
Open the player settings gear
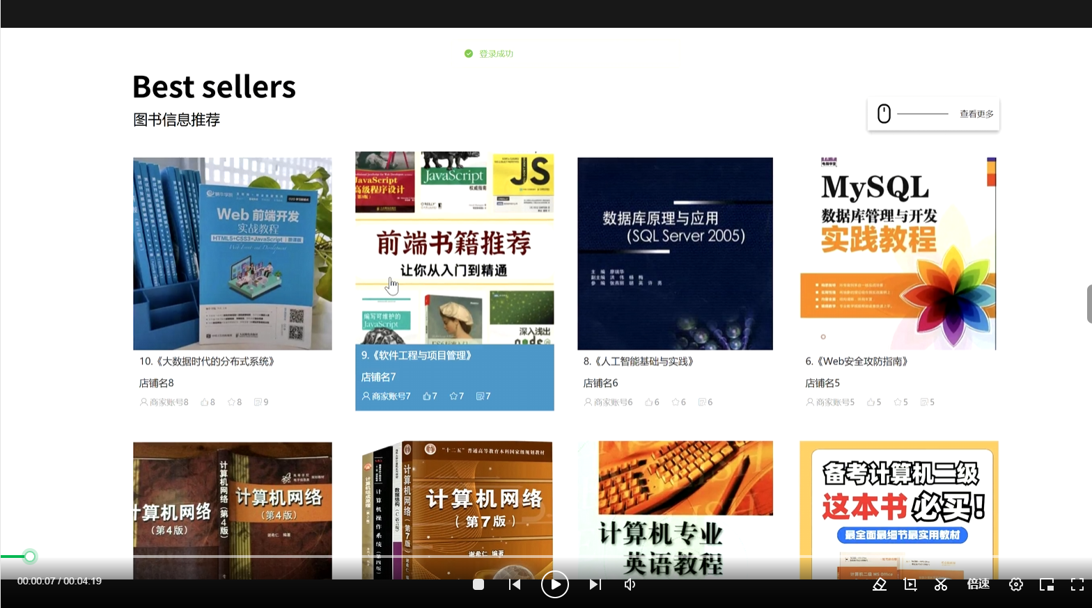click(x=1016, y=584)
